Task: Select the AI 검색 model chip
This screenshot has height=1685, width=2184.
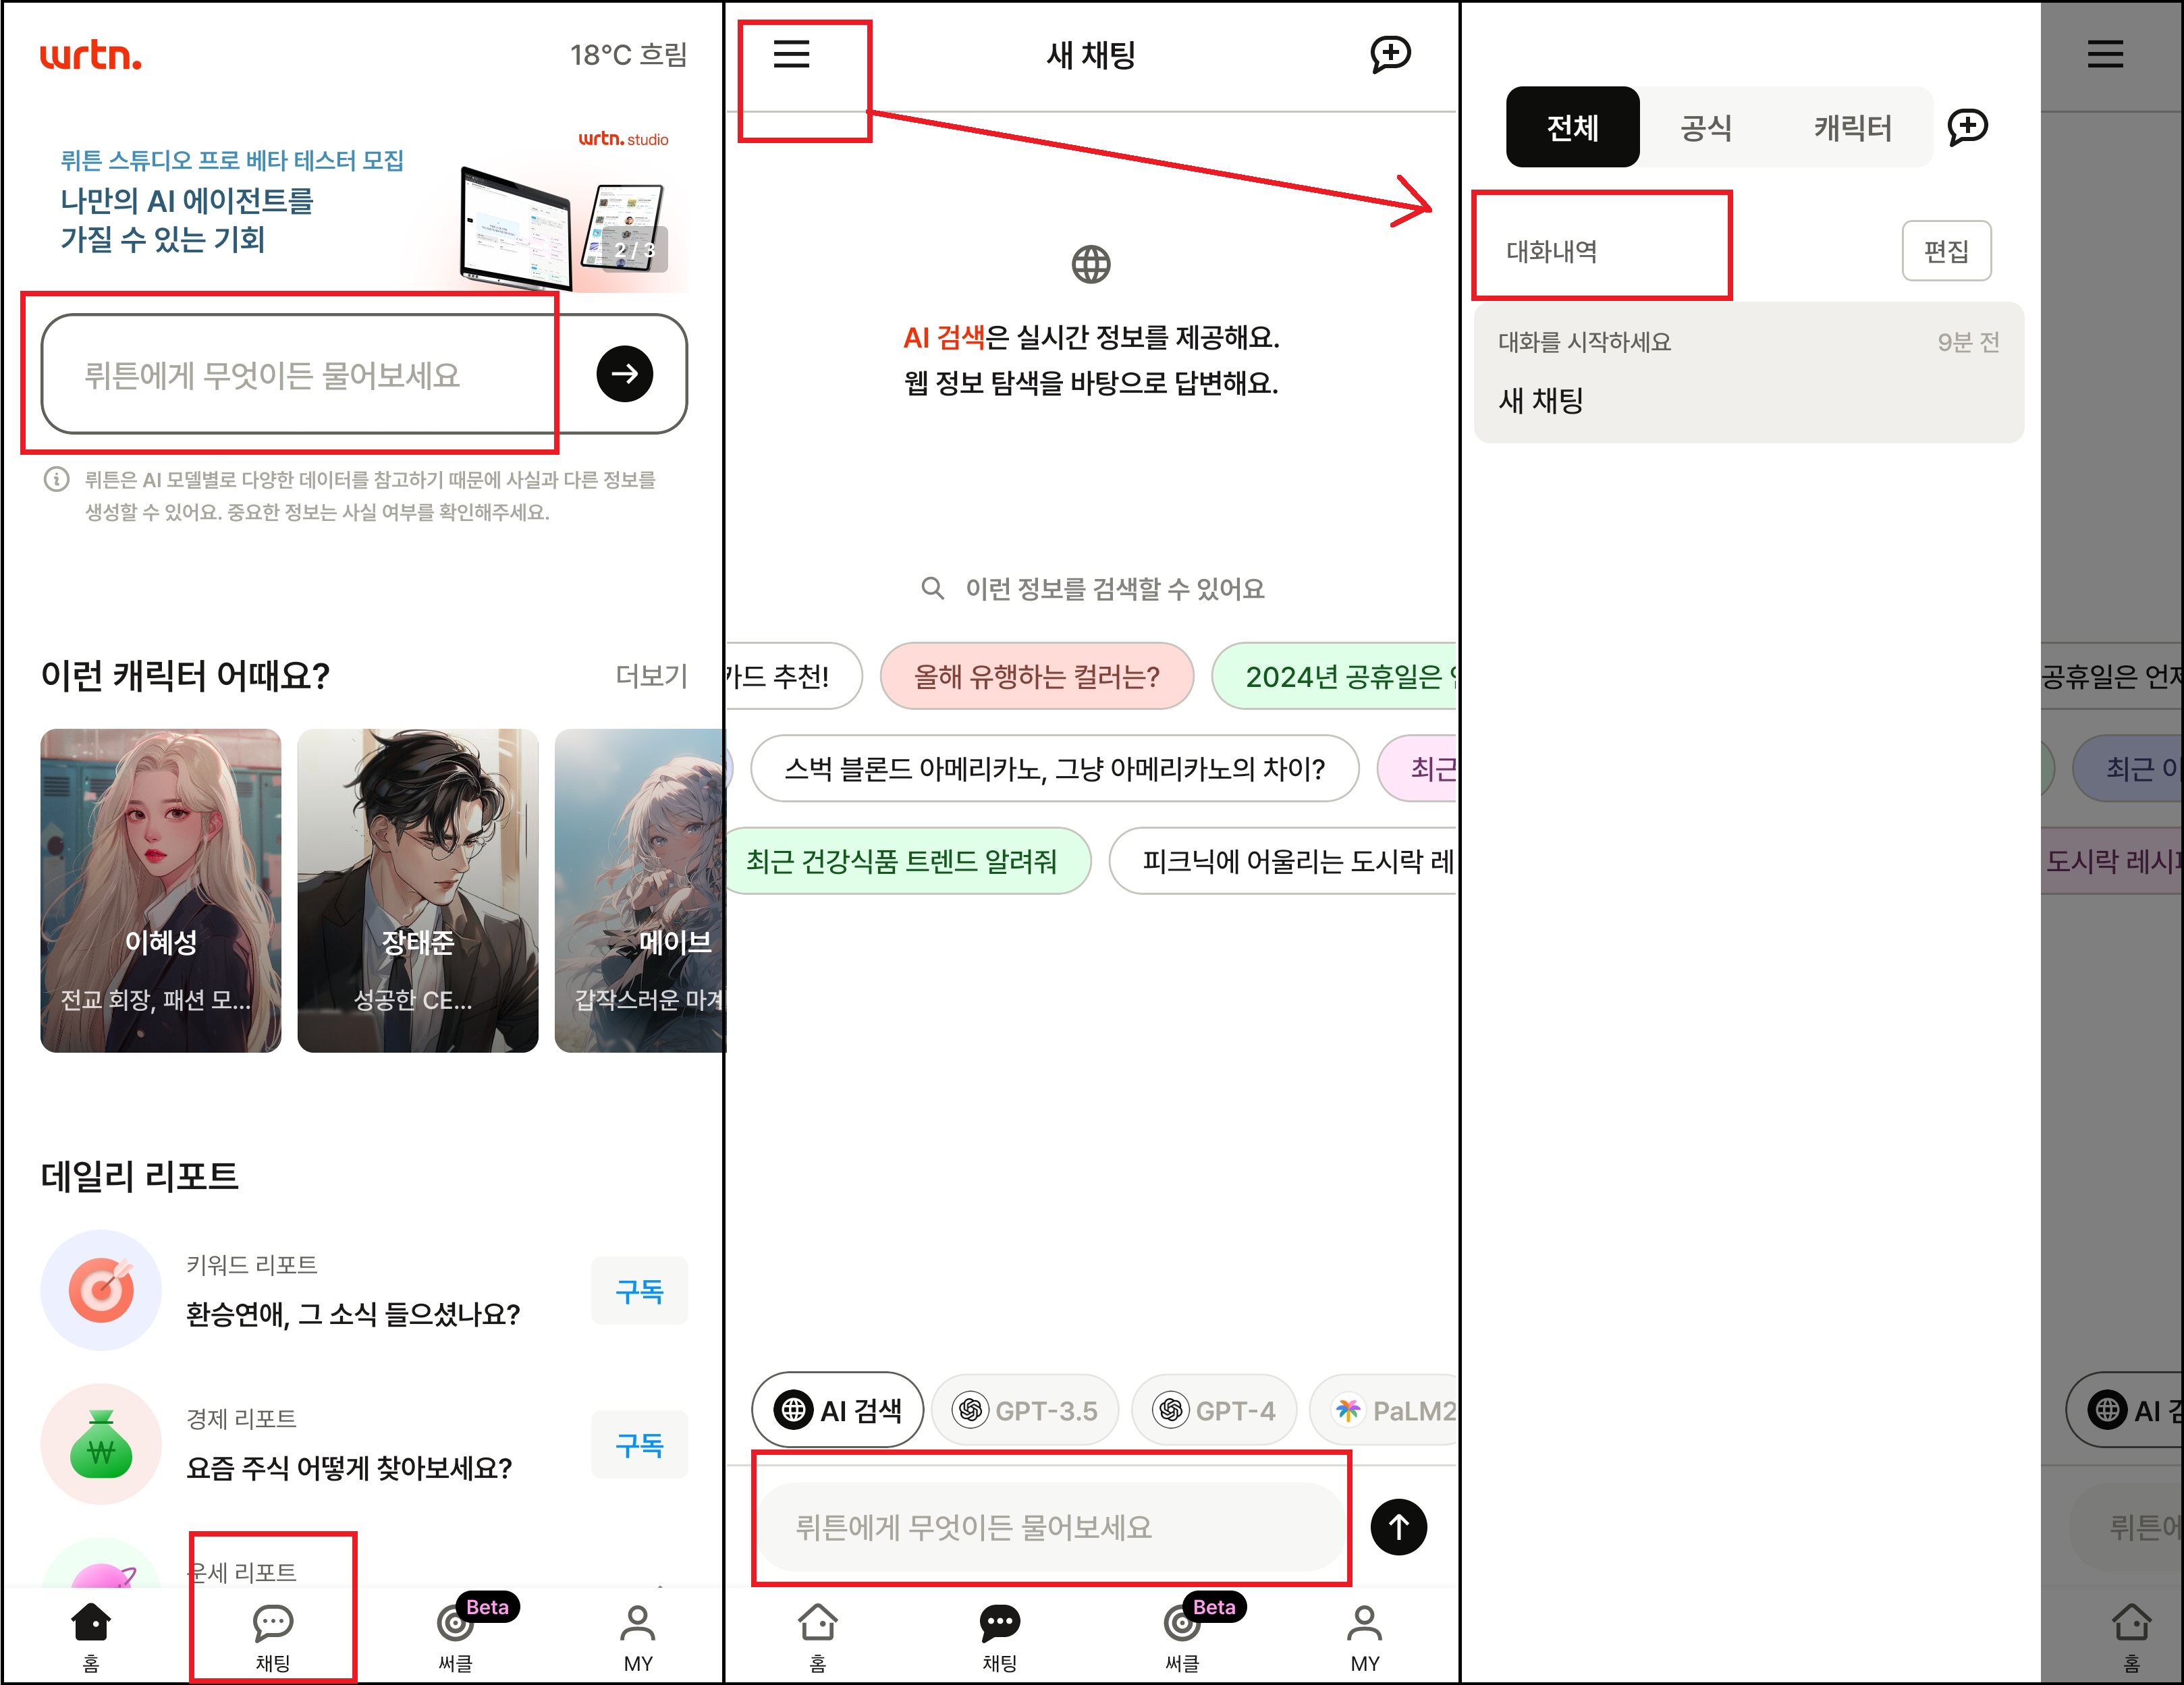Action: tap(838, 1410)
